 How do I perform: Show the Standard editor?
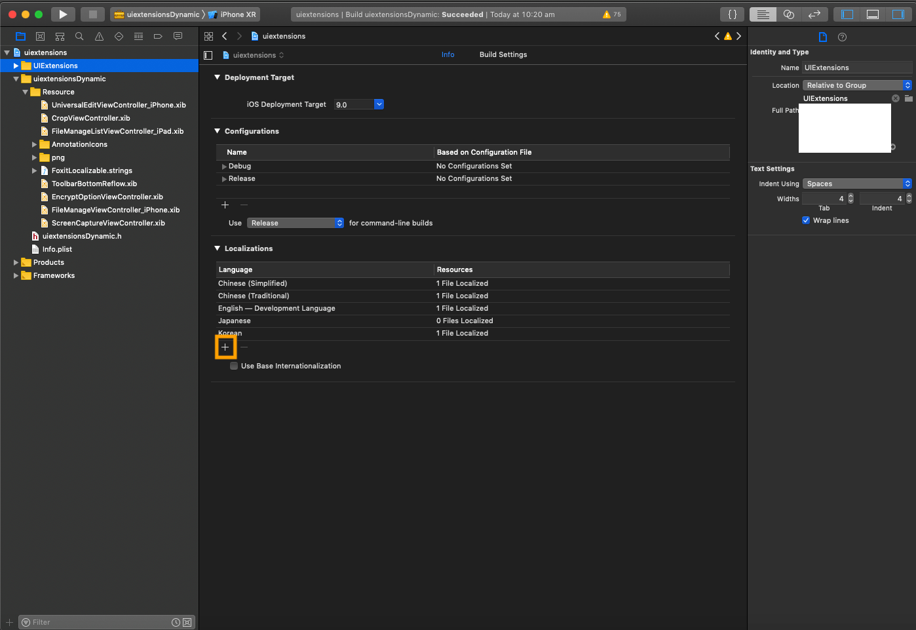pyautogui.click(x=763, y=14)
